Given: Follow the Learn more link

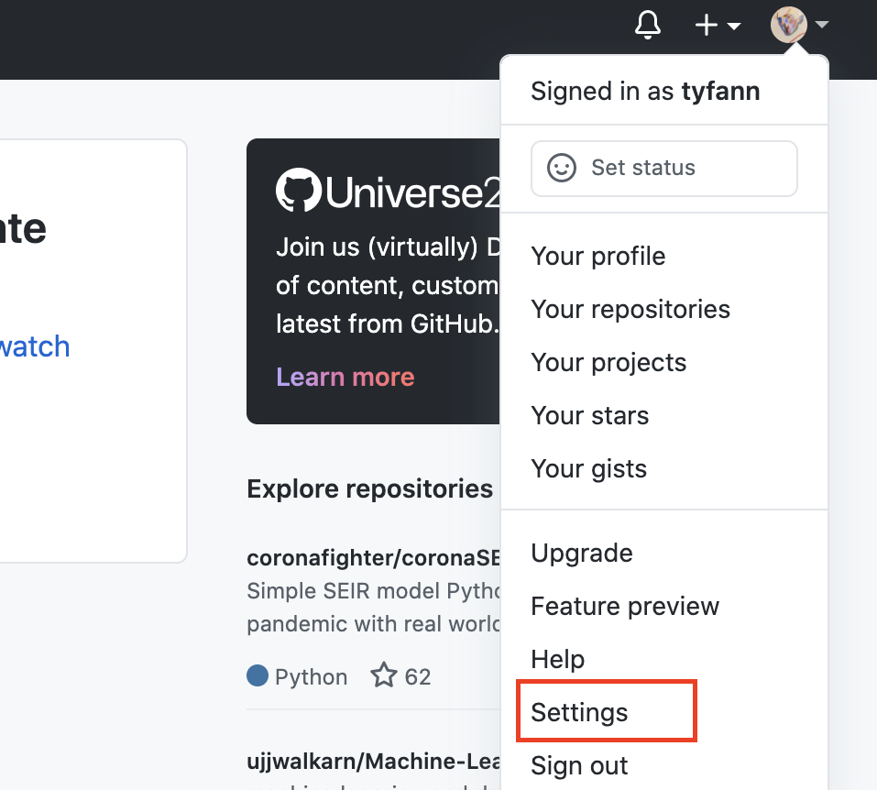Looking at the screenshot, I should click(x=345, y=377).
